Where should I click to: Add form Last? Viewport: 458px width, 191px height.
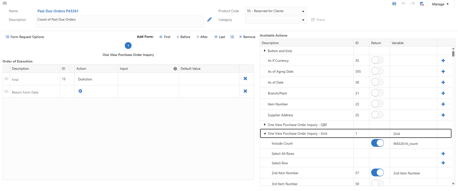tap(220, 37)
